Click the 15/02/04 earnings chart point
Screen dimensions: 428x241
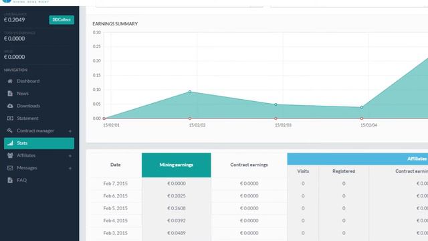click(x=361, y=107)
